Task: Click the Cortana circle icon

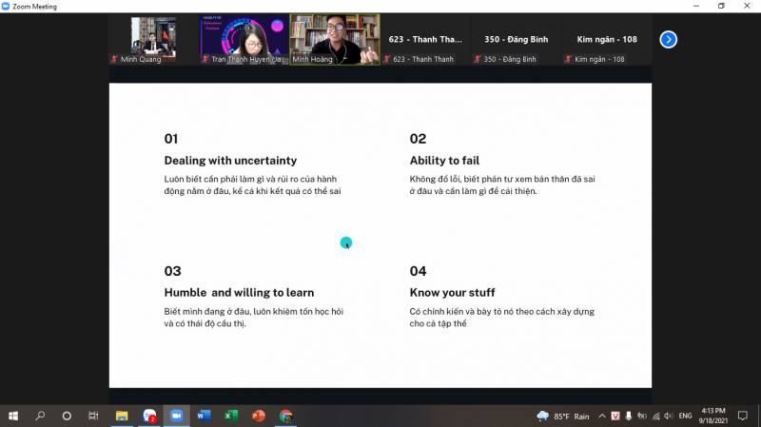Action: (x=67, y=416)
